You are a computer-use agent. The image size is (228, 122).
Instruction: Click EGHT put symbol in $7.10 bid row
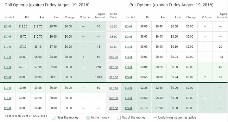click(x=129, y=108)
